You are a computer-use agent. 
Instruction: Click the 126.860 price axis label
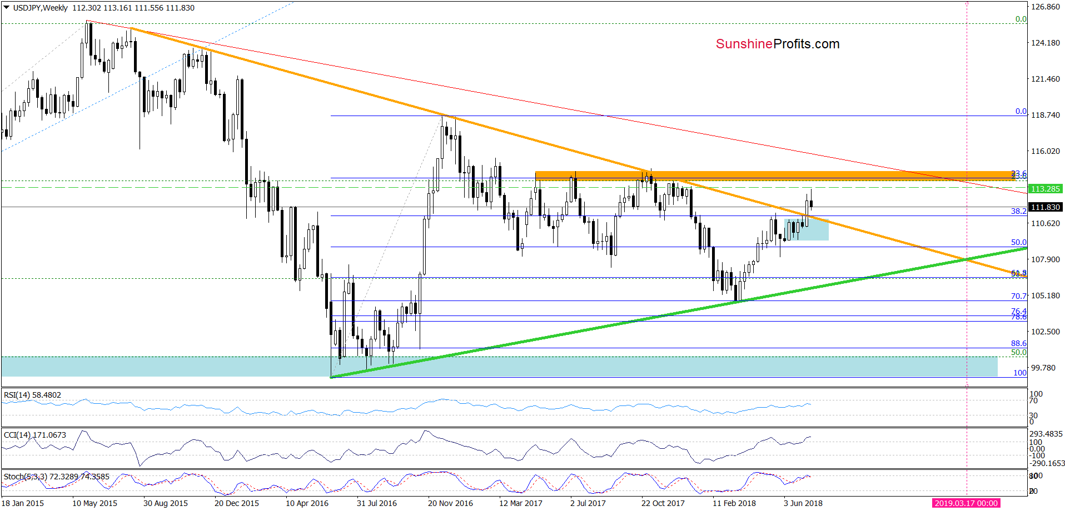click(1046, 7)
